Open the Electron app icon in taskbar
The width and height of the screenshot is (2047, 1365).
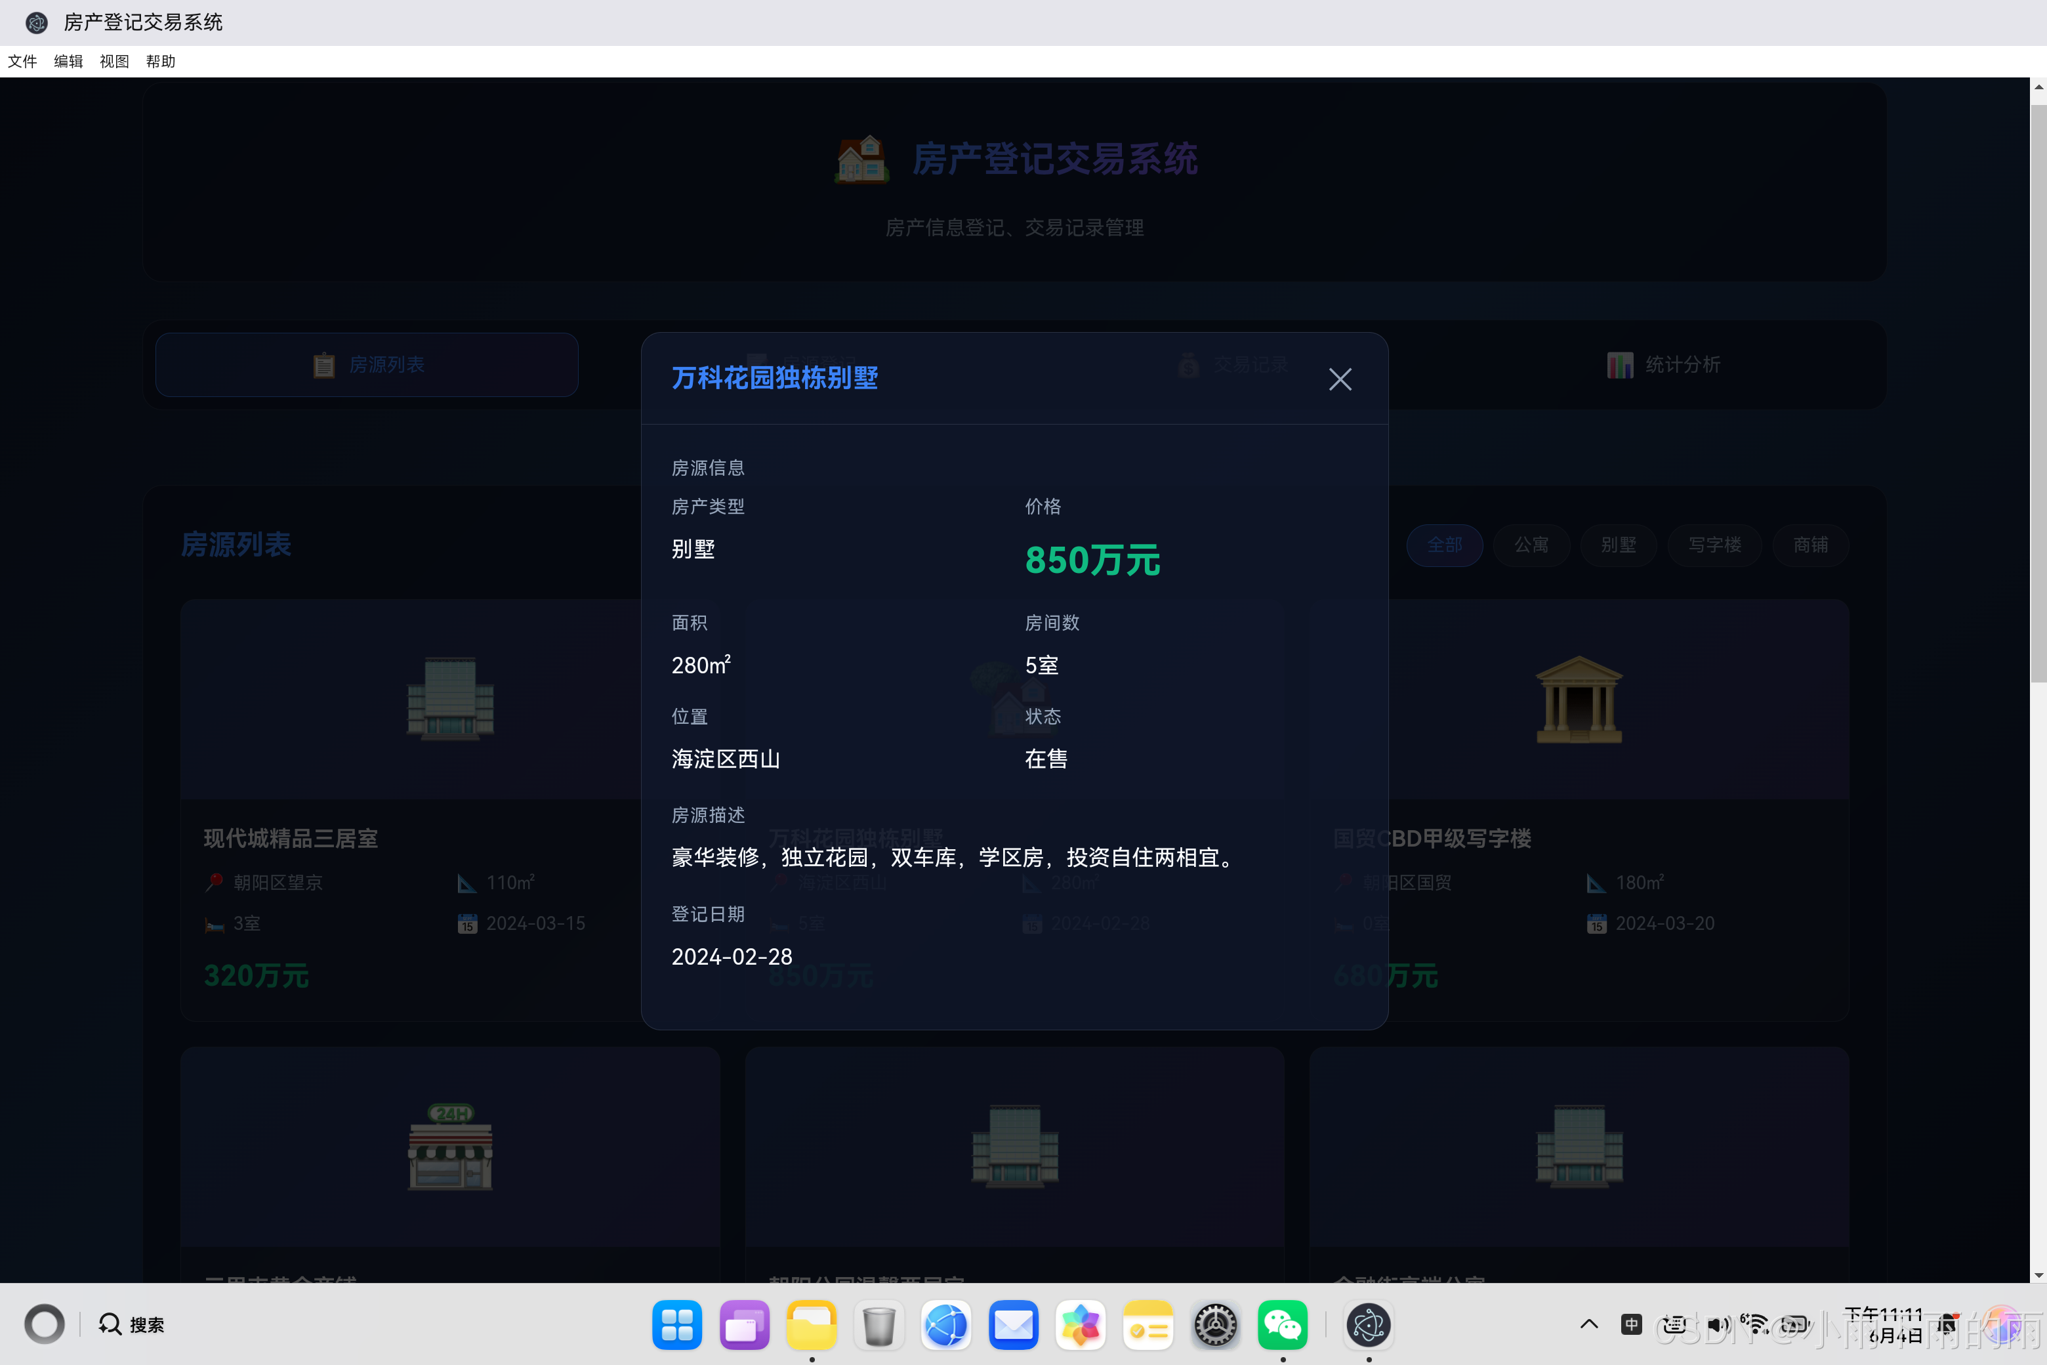click(x=1368, y=1325)
